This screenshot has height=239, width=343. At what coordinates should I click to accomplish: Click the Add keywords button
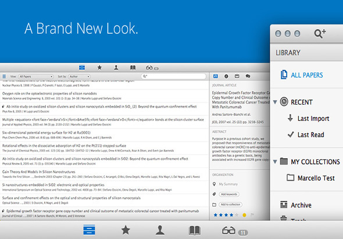point(229,194)
